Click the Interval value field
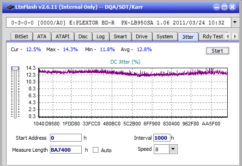The width and height of the screenshot is (242, 166). pos(162,137)
